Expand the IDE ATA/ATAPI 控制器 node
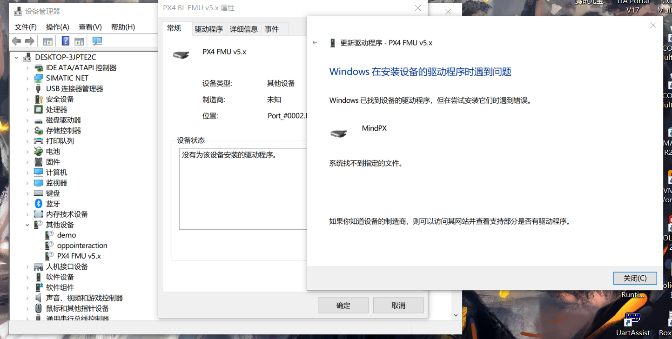 pos(27,68)
